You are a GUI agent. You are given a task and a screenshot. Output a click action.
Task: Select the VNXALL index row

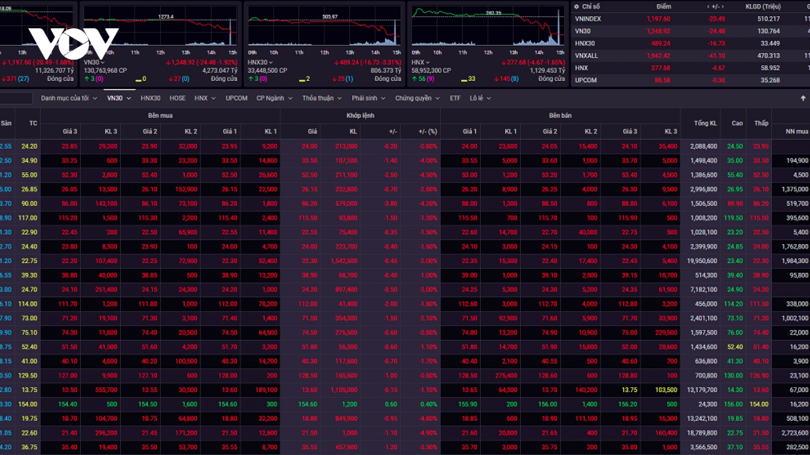coord(691,56)
